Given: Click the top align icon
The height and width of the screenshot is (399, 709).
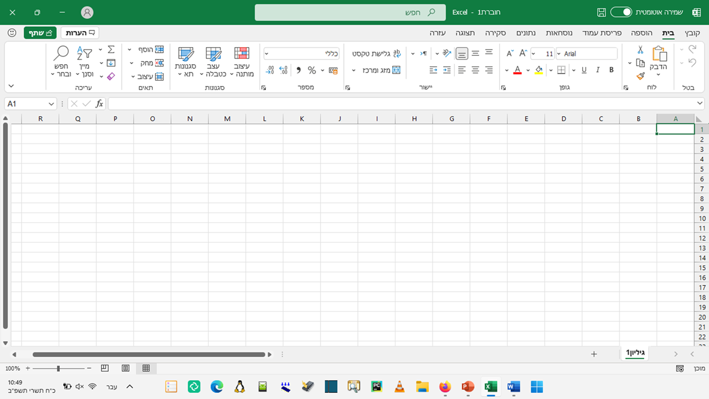Looking at the screenshot, I should (489, 53).
